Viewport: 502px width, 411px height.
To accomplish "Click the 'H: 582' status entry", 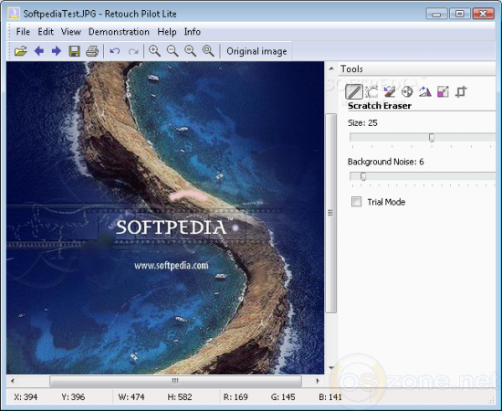I will click(180, 397).
